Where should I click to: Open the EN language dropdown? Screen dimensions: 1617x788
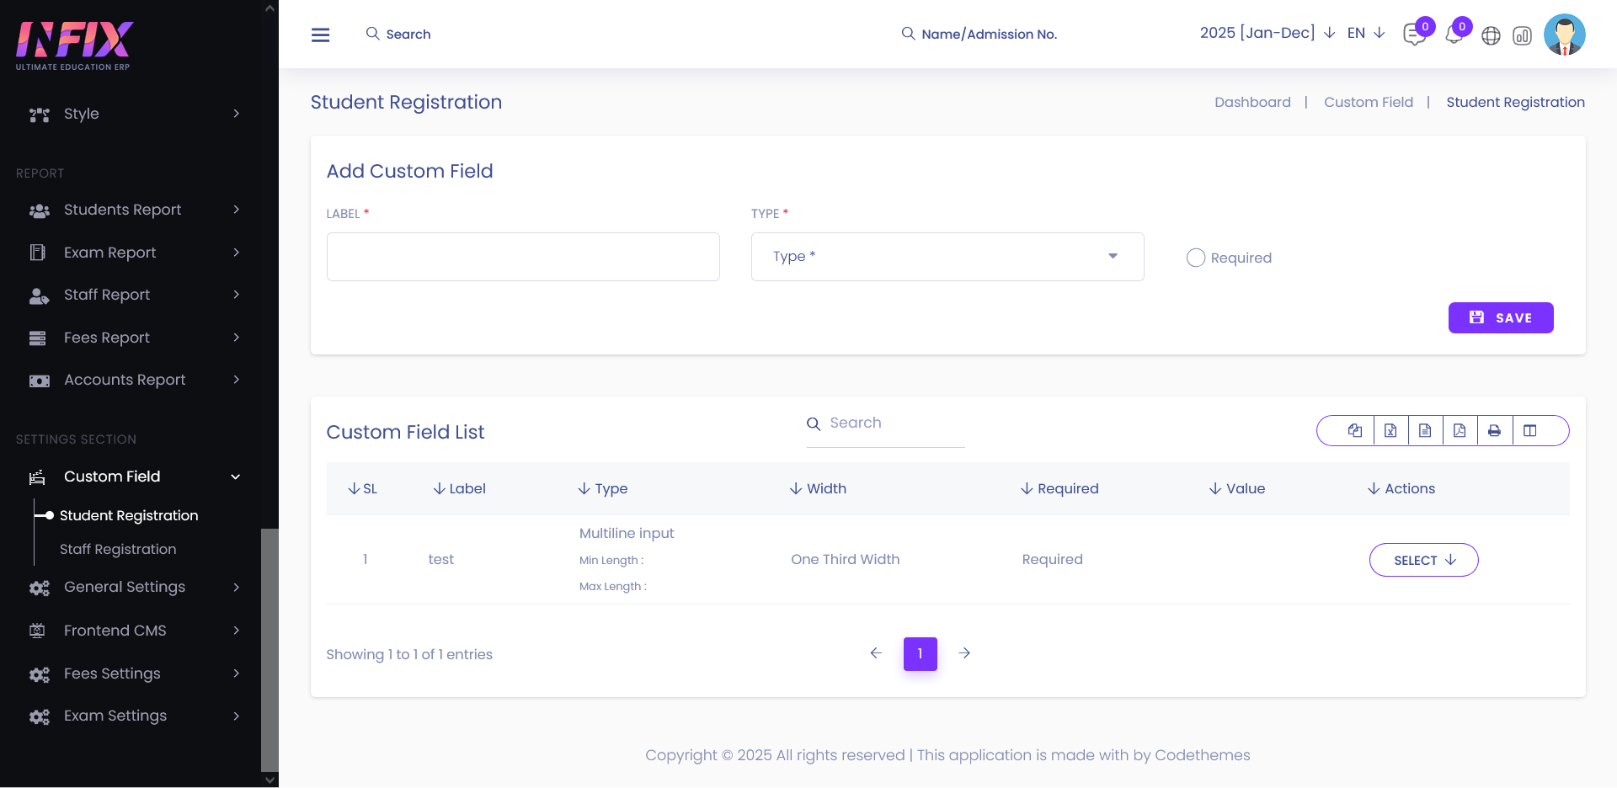pos(1366,33)
